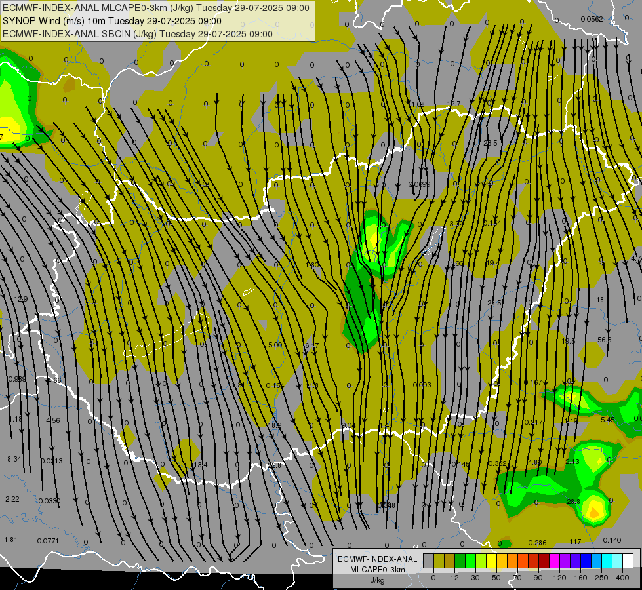Select the cyan legend swatch
The height and width of the screenshot is (590, 642).
[607, 560]
